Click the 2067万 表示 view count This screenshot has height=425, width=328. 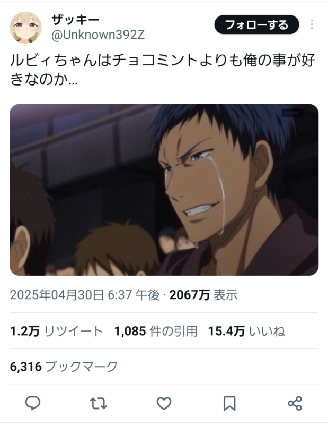203,295
